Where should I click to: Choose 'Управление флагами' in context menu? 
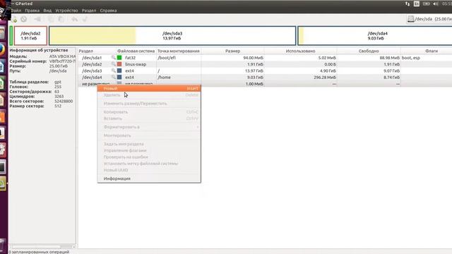click(x=149, y=150)
